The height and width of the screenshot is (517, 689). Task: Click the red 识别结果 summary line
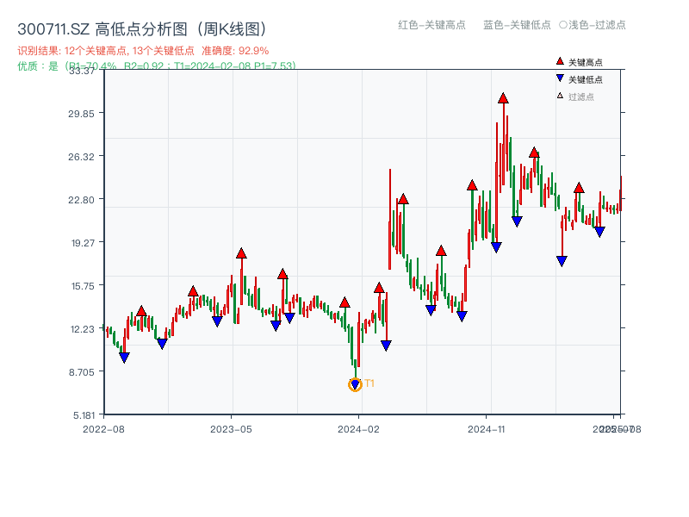point(143,51)
